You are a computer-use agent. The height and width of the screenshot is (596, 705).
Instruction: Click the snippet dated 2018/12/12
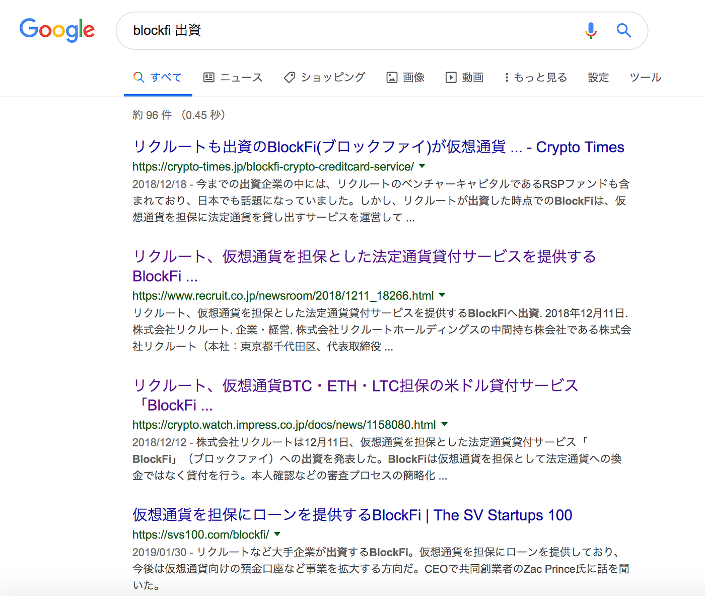377,458
